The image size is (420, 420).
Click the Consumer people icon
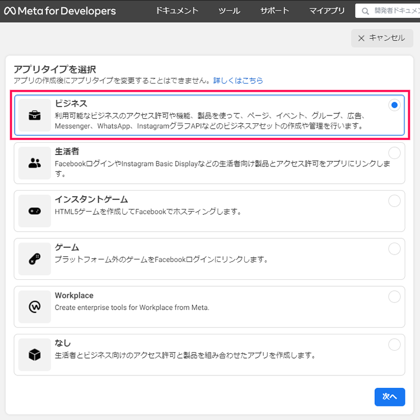coord(35,163)
